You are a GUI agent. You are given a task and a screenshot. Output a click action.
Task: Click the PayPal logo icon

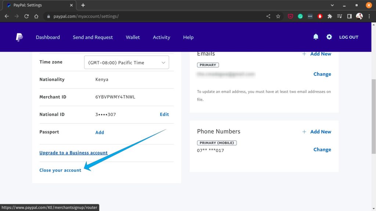point(19,37)
